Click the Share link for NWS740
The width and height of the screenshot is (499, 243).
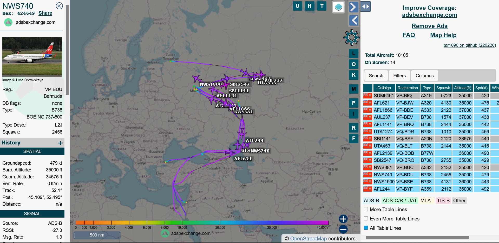click(45, 13)
